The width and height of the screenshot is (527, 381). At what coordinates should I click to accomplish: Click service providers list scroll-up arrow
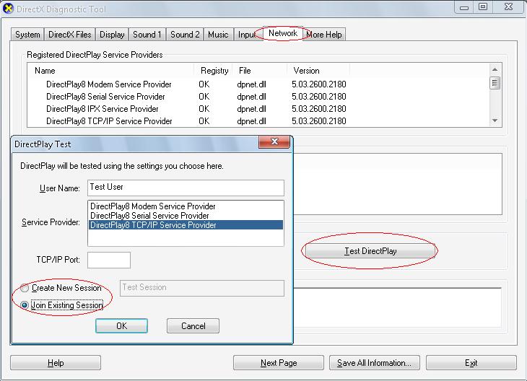pos(495,69)
